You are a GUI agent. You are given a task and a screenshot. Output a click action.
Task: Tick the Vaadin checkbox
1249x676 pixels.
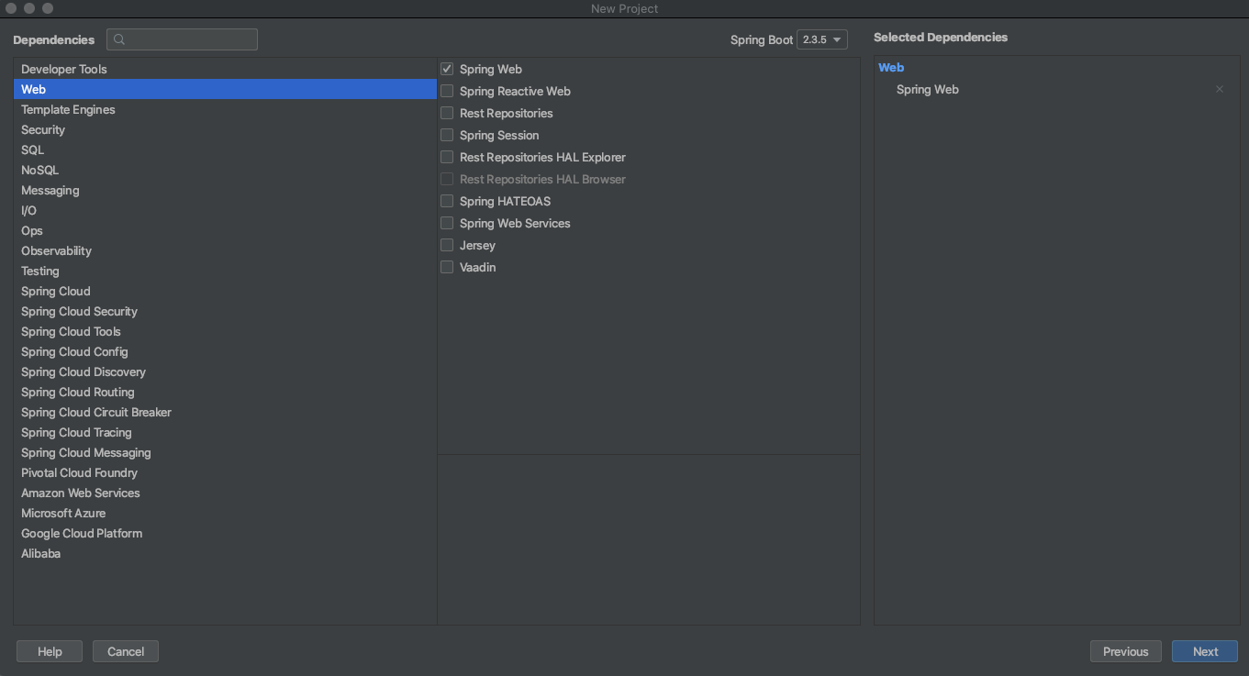(447, 267)
